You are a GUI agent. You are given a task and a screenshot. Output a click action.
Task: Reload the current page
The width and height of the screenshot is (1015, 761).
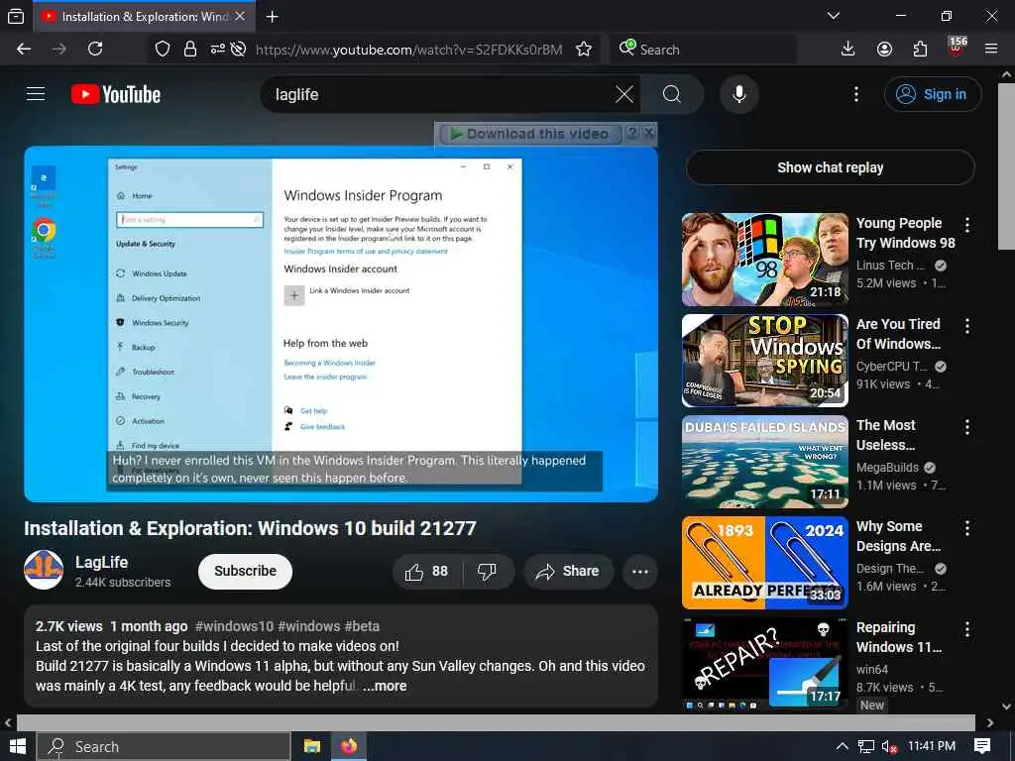95,50
